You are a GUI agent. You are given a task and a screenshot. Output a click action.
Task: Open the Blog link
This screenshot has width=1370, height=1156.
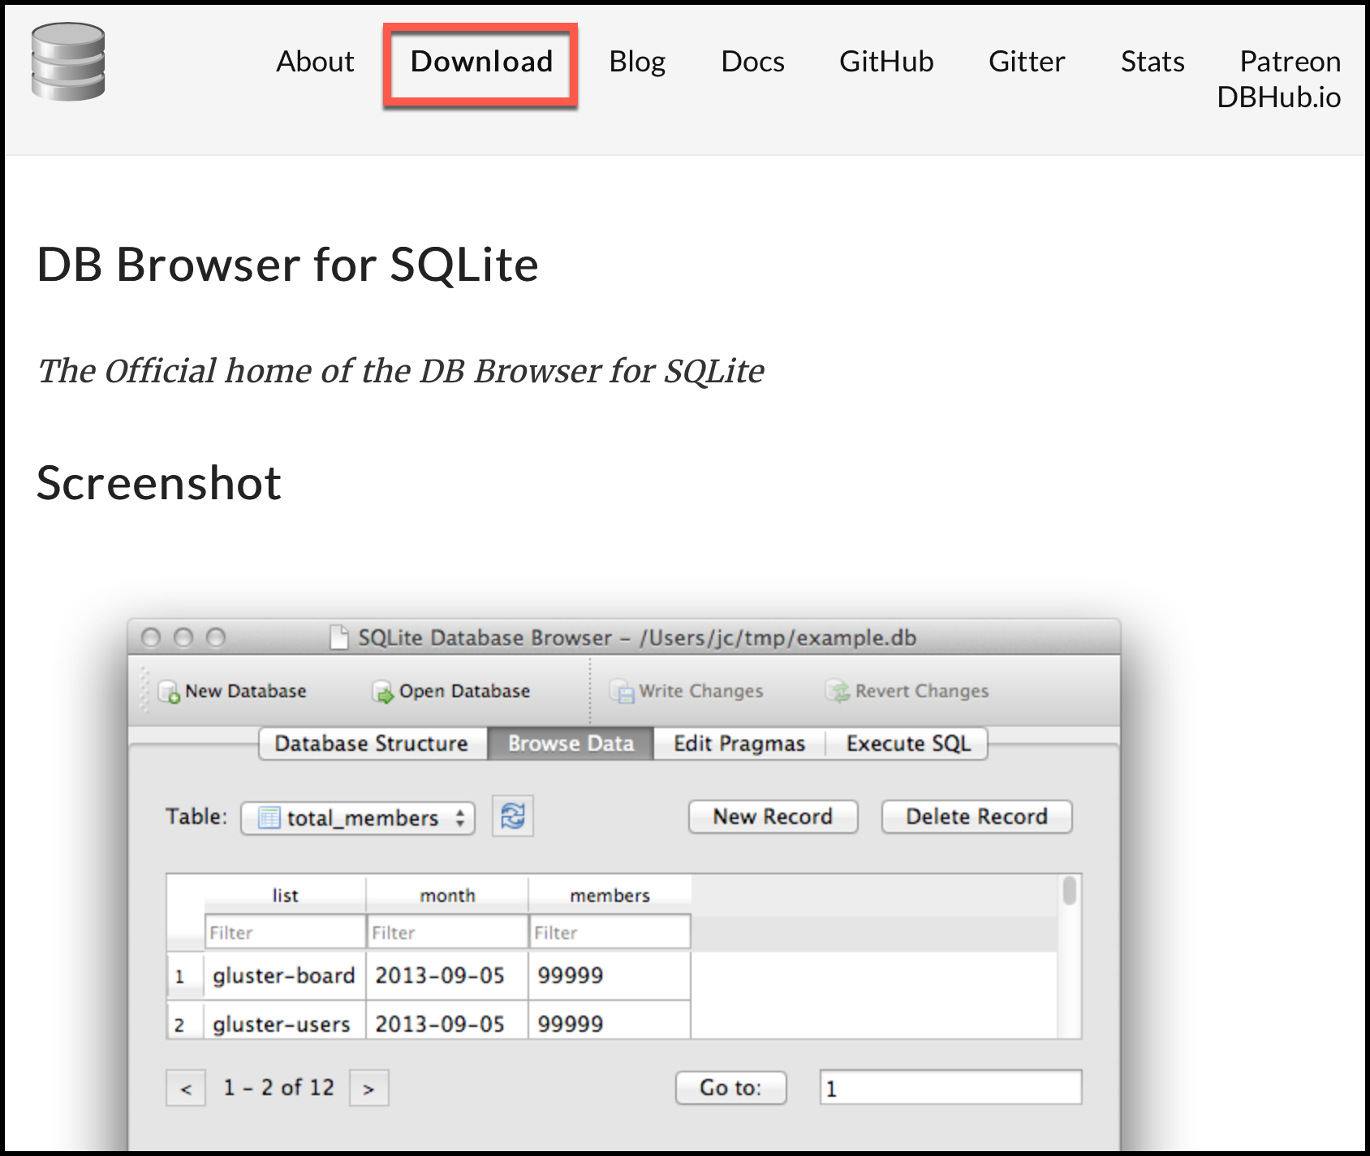pyautogui.click(x=637, y=62)
